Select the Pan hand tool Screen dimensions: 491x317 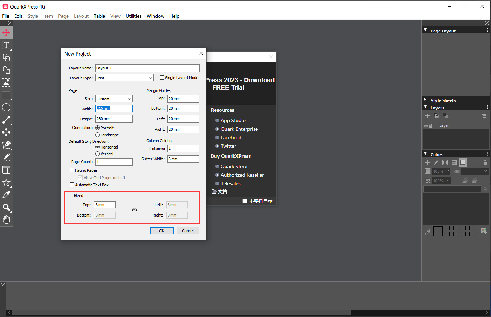6,220
